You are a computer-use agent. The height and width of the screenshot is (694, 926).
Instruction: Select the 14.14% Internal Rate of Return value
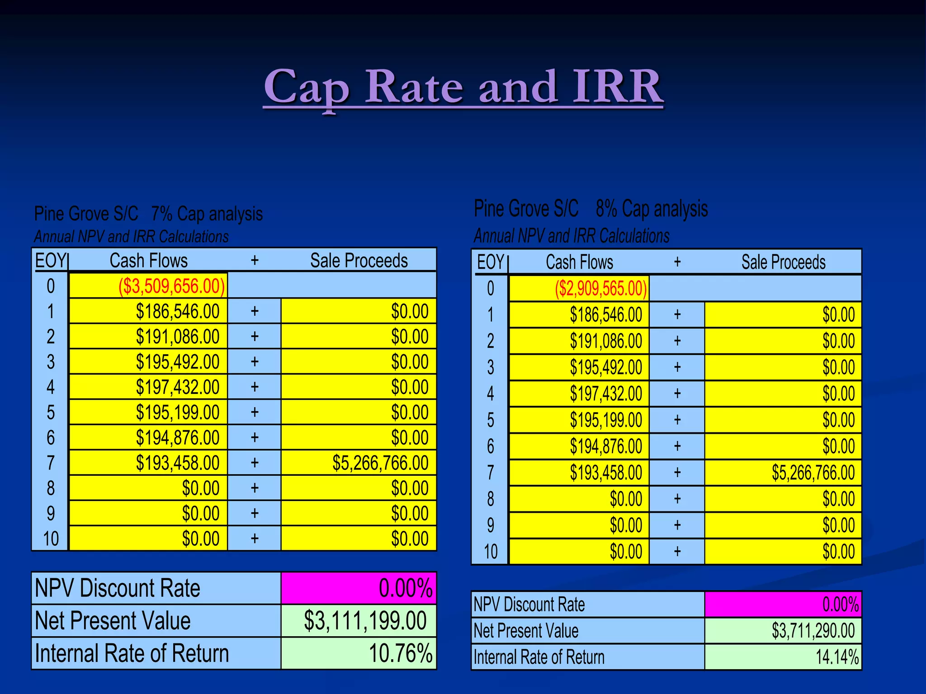click(783, 657)
